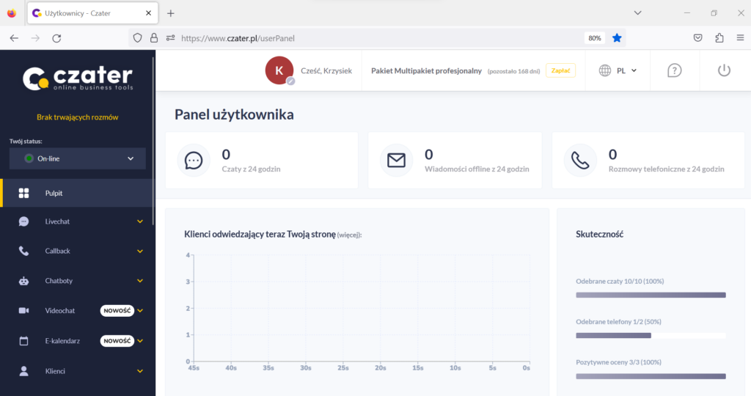Click the sidebar vertical scrollbar
Image resolution: width=751 pixels, height=396 pixels.
(x=153, y=142)
